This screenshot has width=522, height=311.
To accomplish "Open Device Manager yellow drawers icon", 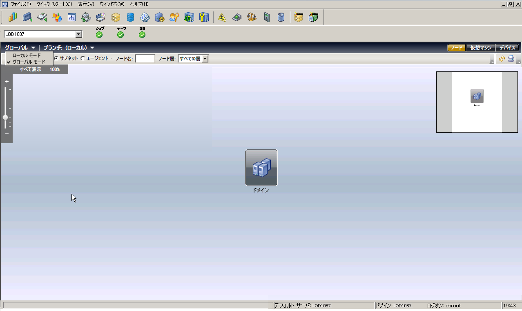I will click(x=116, y=18).
